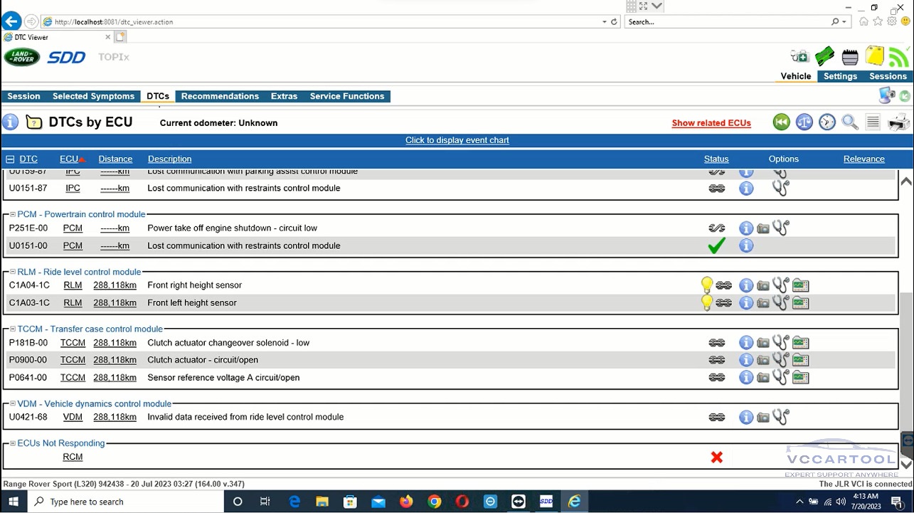Image resolution: width=914 pixels, height=513 pixels.
Task: Collapse the TCCM Transfer case module group
Action: tap(12, 329)
